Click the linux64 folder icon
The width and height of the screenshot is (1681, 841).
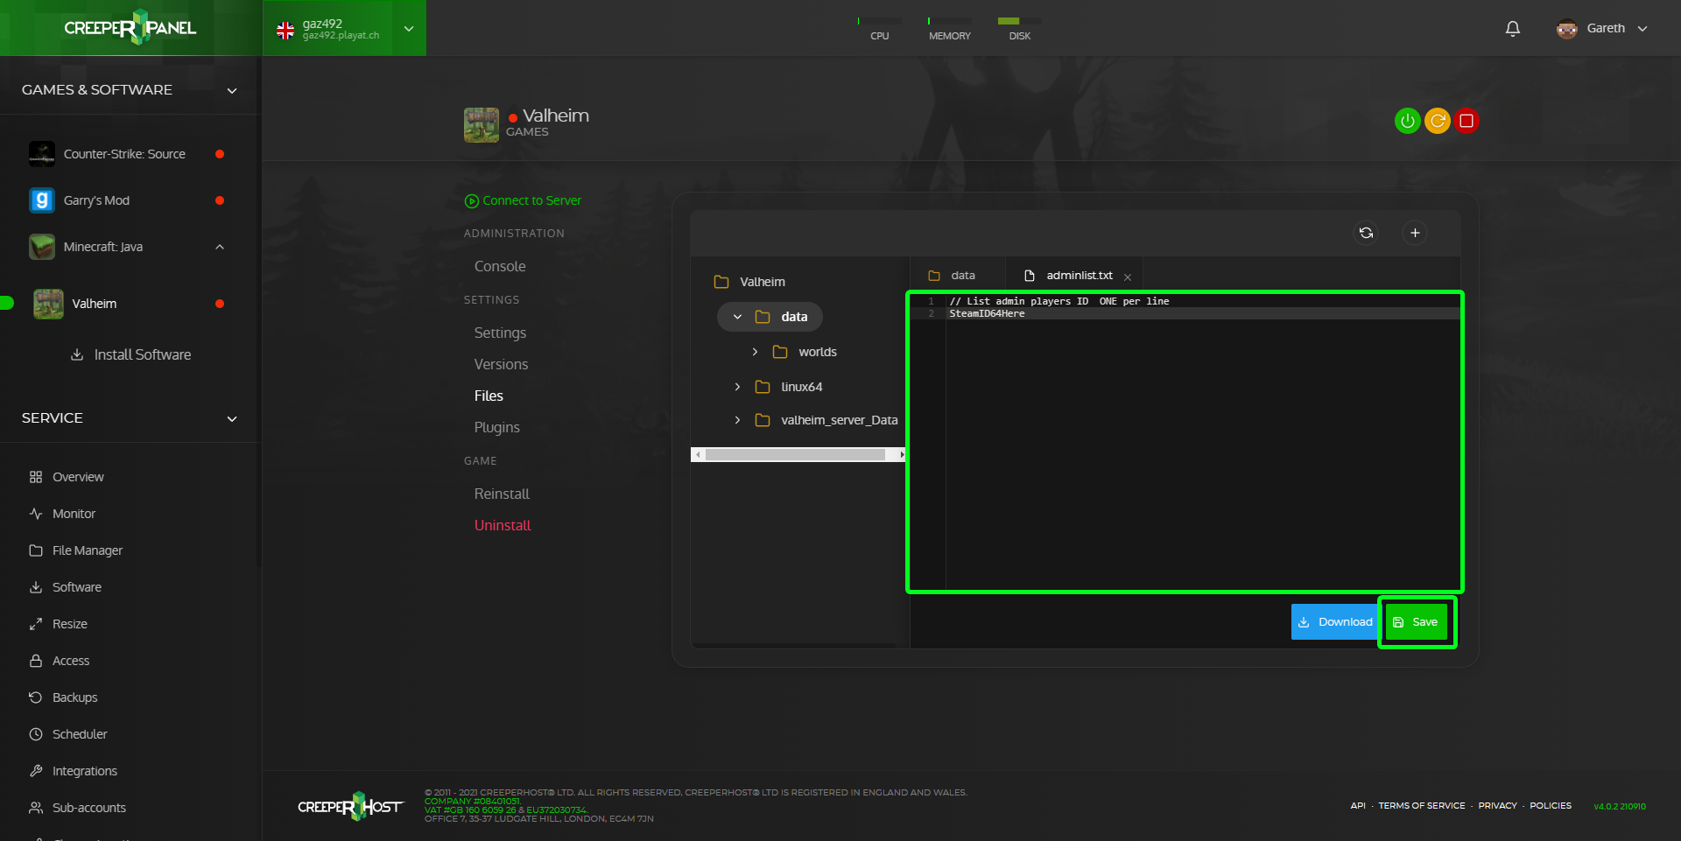point(763,387)
